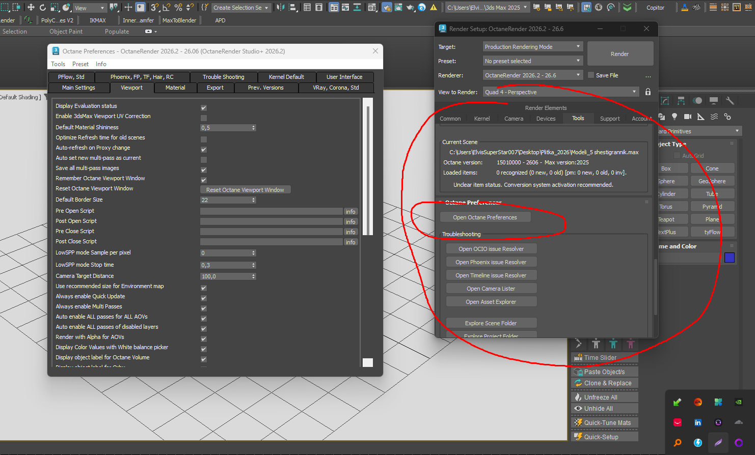This screenshot has width=755, height=455.
Task: Toggle Auto-refresh on Proxy change checkbox
Action: (204, 150)
